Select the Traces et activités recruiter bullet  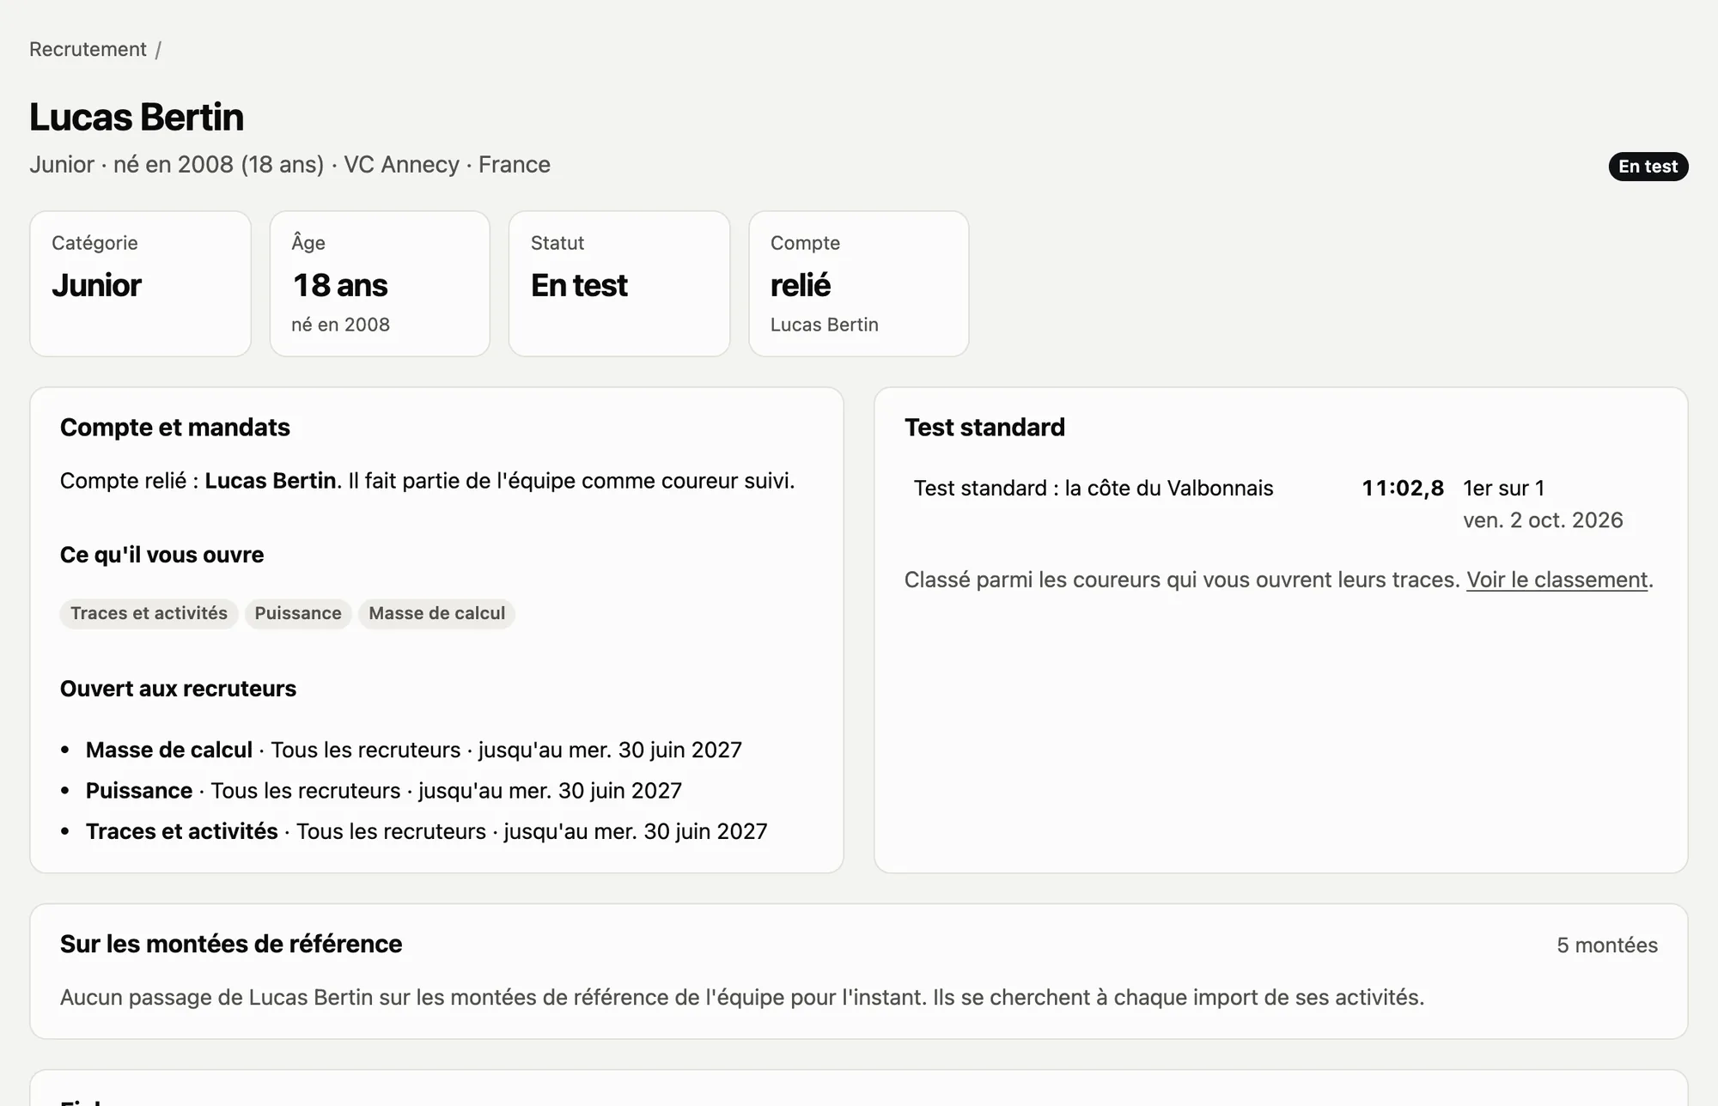coord(426,832)
